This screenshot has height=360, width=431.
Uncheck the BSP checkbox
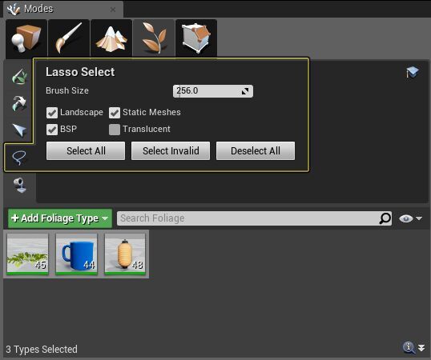pyautogui.click(x=52, y=130)
